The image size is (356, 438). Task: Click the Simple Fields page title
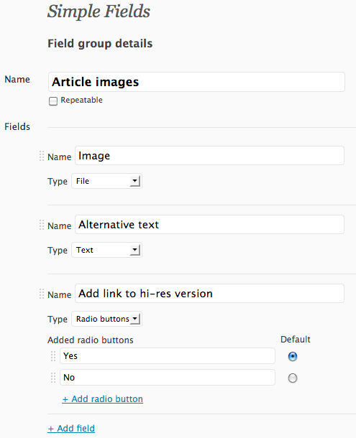[99, 11]
